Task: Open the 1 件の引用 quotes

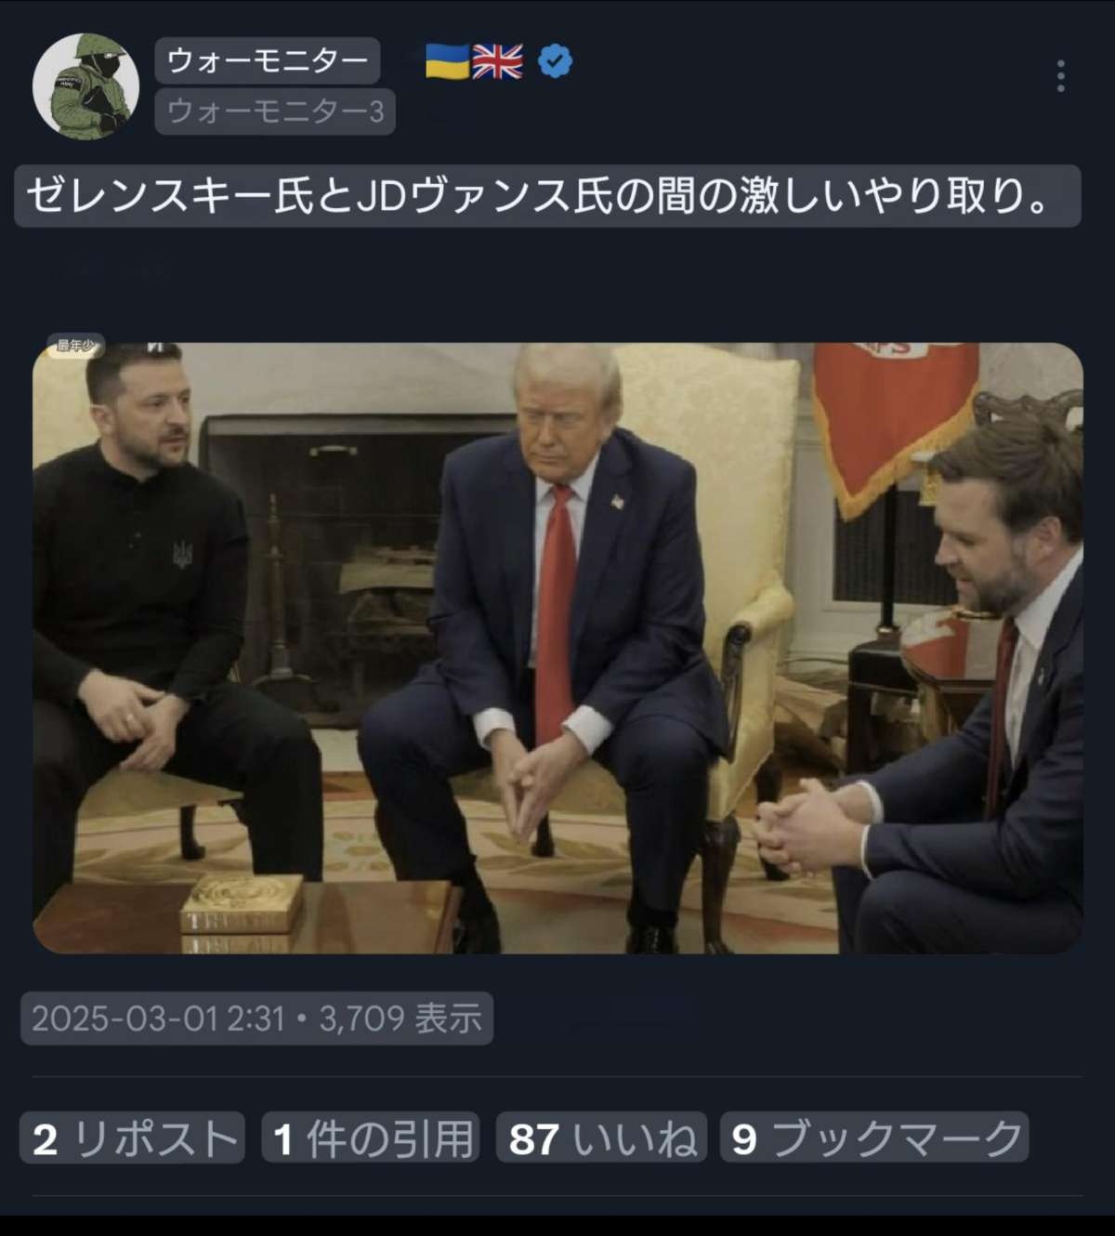Action: (371, 1137)
